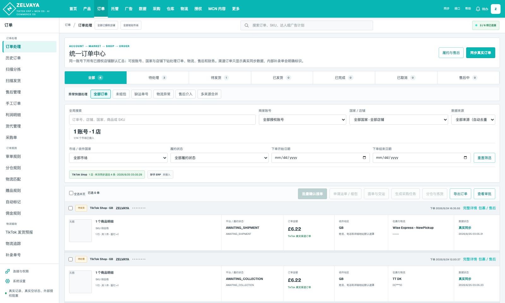Click 履约与售后 button
Image resolution: width=505 pixels, height=303 pixels.
pos(451,53)
